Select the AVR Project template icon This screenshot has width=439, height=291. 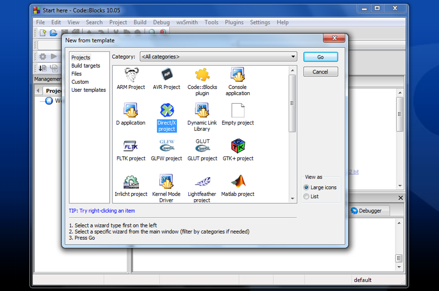(x=167, y=74)
